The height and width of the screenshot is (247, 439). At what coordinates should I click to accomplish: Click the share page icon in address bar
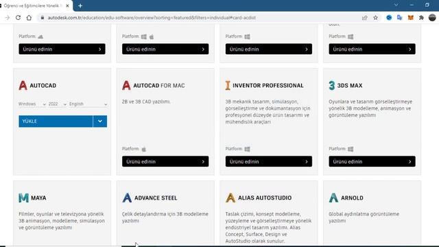(364, 18)
